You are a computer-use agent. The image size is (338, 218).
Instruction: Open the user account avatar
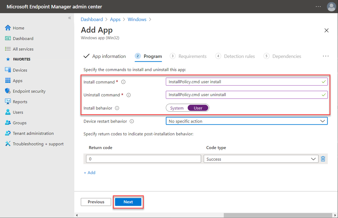click(331, 6)
